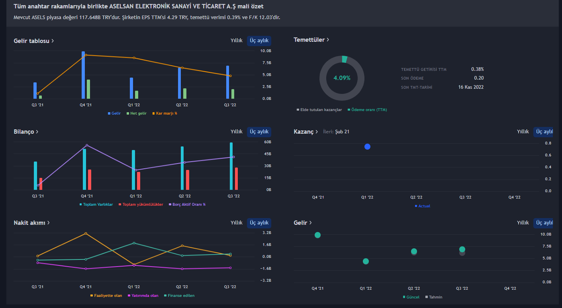Click the Q3 '22 blue Gelir bar
The width and height of the screenshot is (562, 308).
tap(228, 82)
